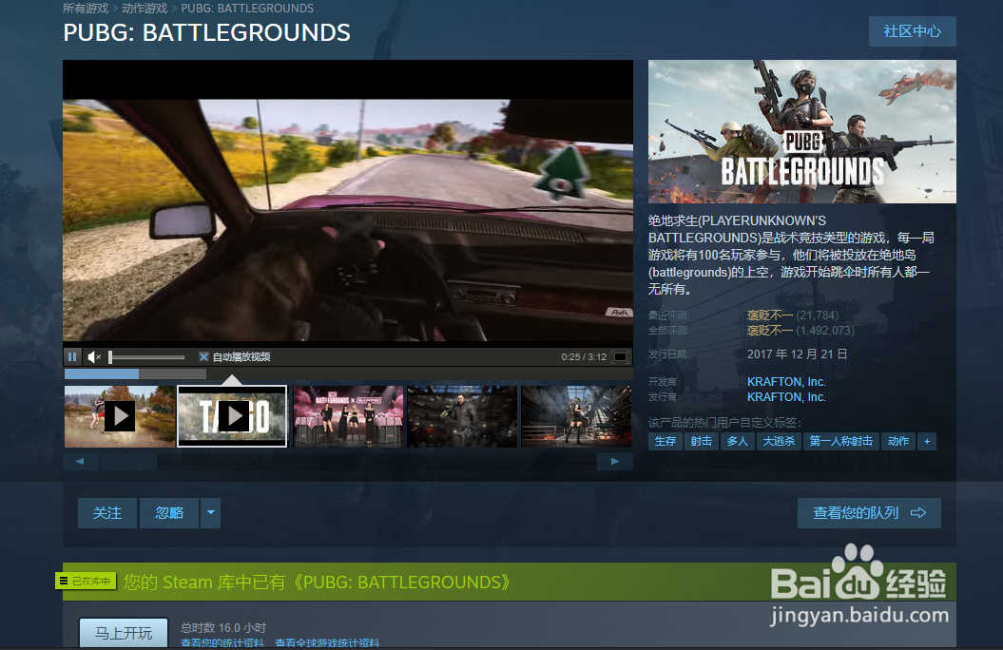Click the right arrow of thumbnail scroller
The height and width of the screenshot is (650, 1003).
point(615,462)
